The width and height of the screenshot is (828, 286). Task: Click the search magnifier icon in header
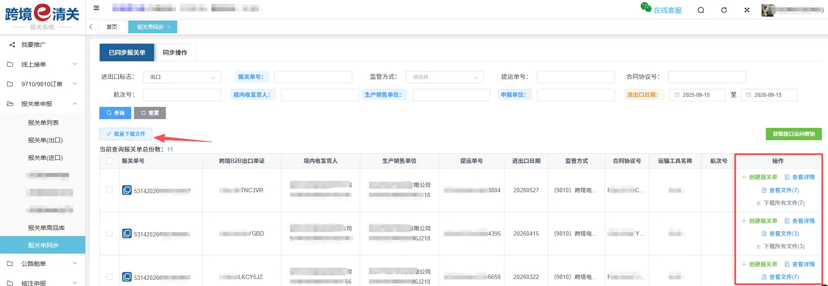(x=701, y=10)
